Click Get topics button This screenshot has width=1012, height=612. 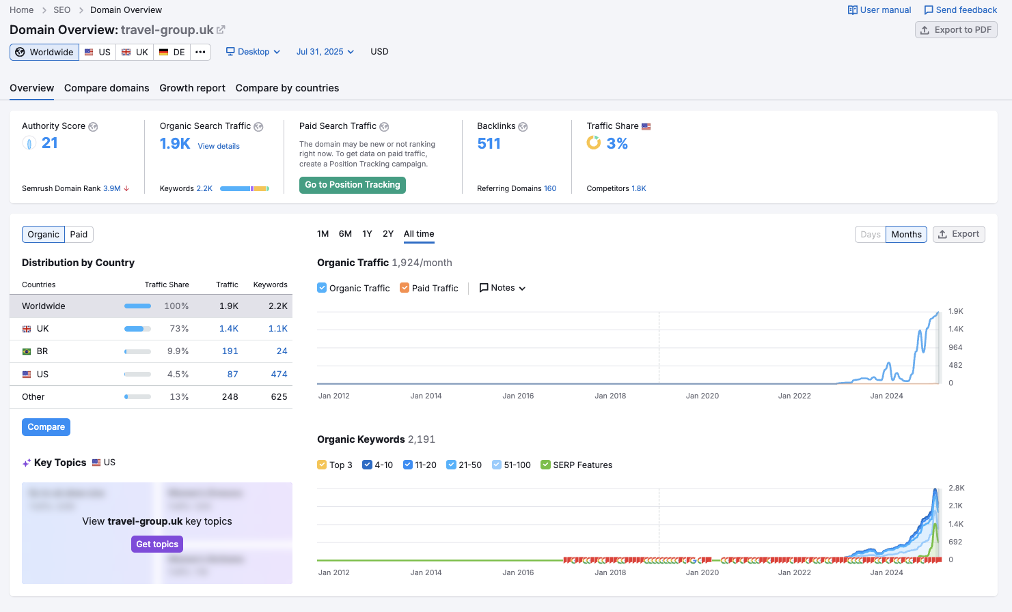(157, 544)
